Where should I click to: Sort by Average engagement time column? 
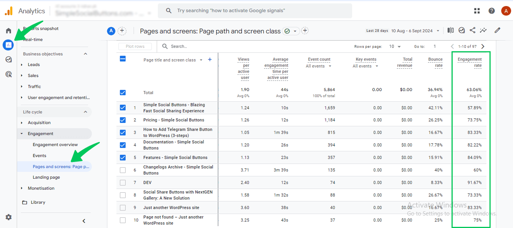(x=276, y=68)
